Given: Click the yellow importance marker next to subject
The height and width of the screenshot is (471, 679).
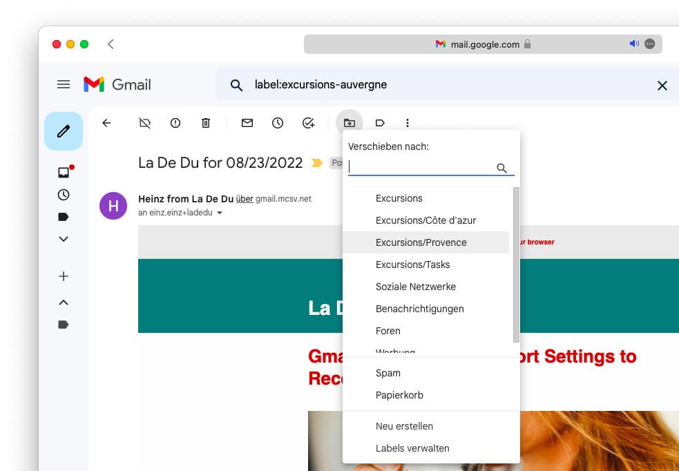Looking at the screenshot, I should (317, 163).
